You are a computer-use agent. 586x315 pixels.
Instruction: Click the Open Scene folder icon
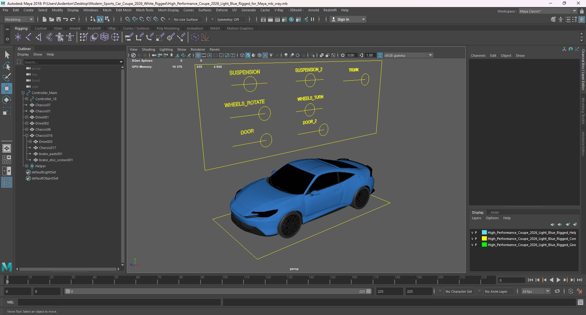[52, 19]
